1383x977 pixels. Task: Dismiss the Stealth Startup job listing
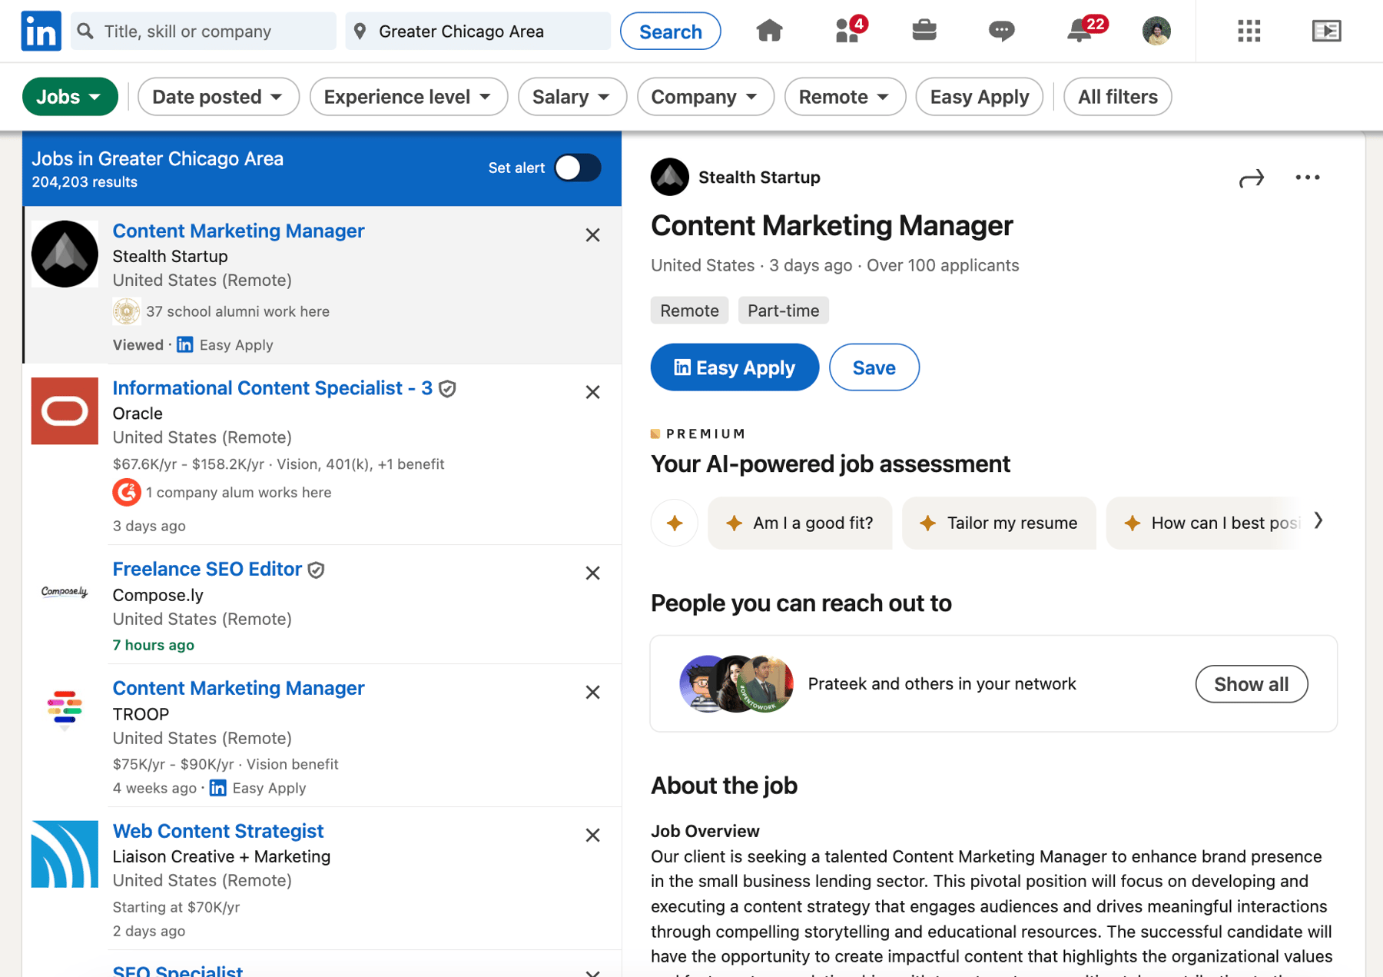coord(592,235)
